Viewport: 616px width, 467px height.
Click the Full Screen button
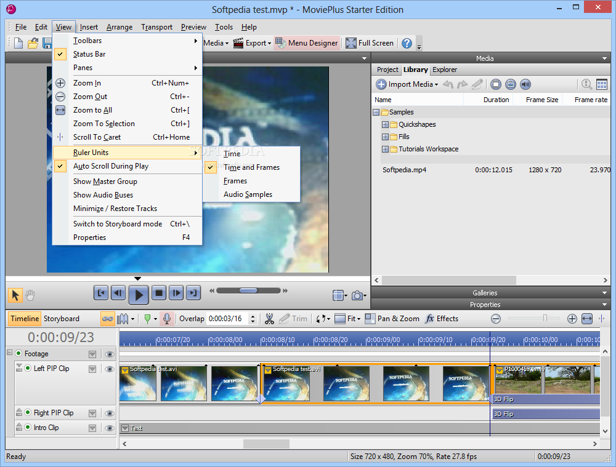(x=370, y=43)
